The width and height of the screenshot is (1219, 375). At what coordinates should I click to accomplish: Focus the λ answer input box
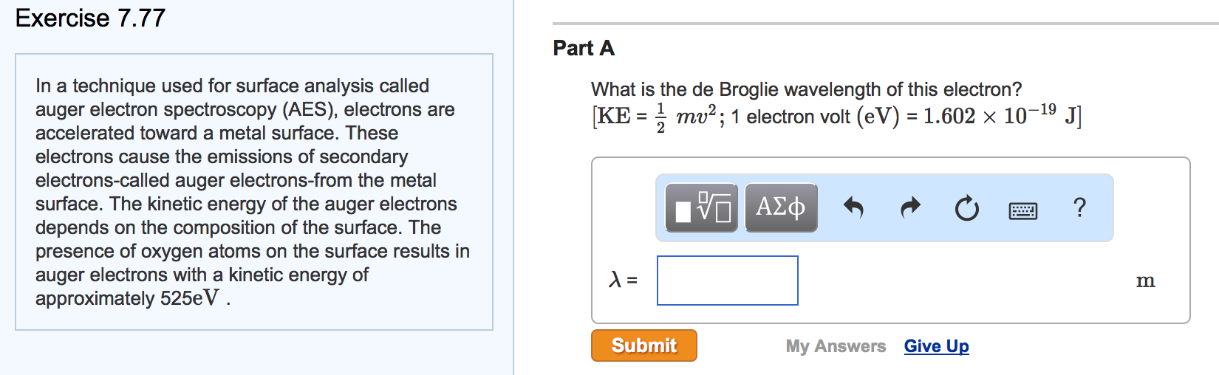click(727, 281)
